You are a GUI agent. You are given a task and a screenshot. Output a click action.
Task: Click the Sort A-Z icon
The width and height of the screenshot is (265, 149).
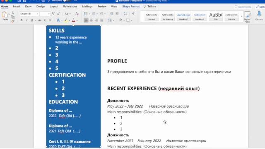(x=125, y=14)
